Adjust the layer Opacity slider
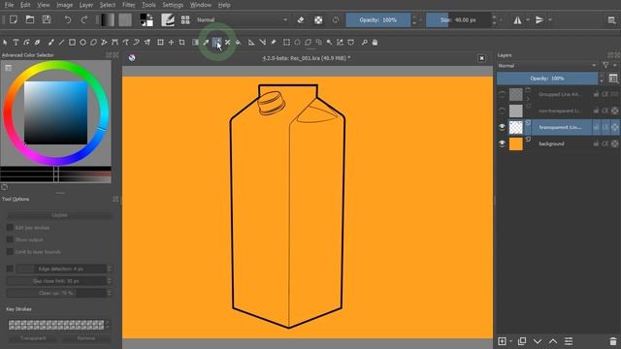 tap(547, 79)
